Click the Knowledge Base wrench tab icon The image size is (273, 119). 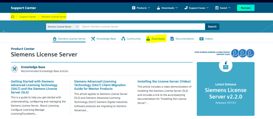tap(93, 39)
